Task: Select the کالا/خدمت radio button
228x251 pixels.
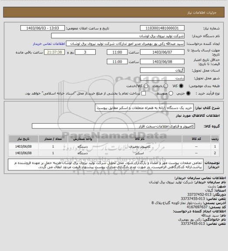Action: pos(146,86)
